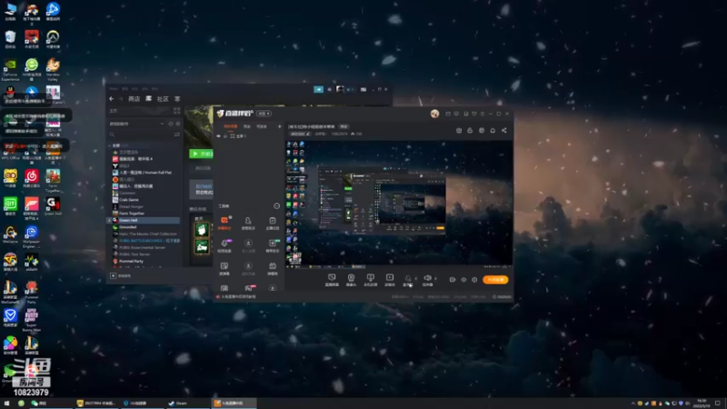Click the share icon in Douyu header

tap(504, 131)
